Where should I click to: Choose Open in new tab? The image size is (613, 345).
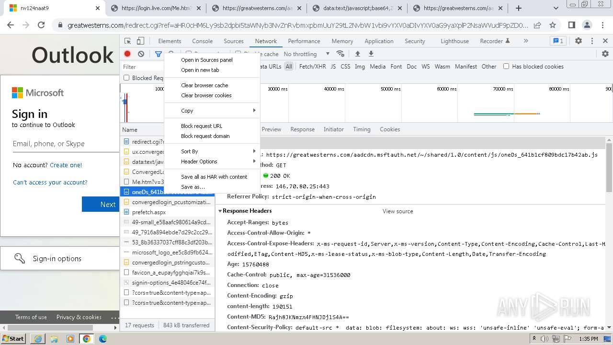212,70
